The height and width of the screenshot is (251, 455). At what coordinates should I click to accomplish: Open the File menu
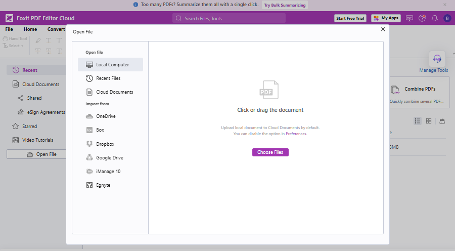point(9,29)
